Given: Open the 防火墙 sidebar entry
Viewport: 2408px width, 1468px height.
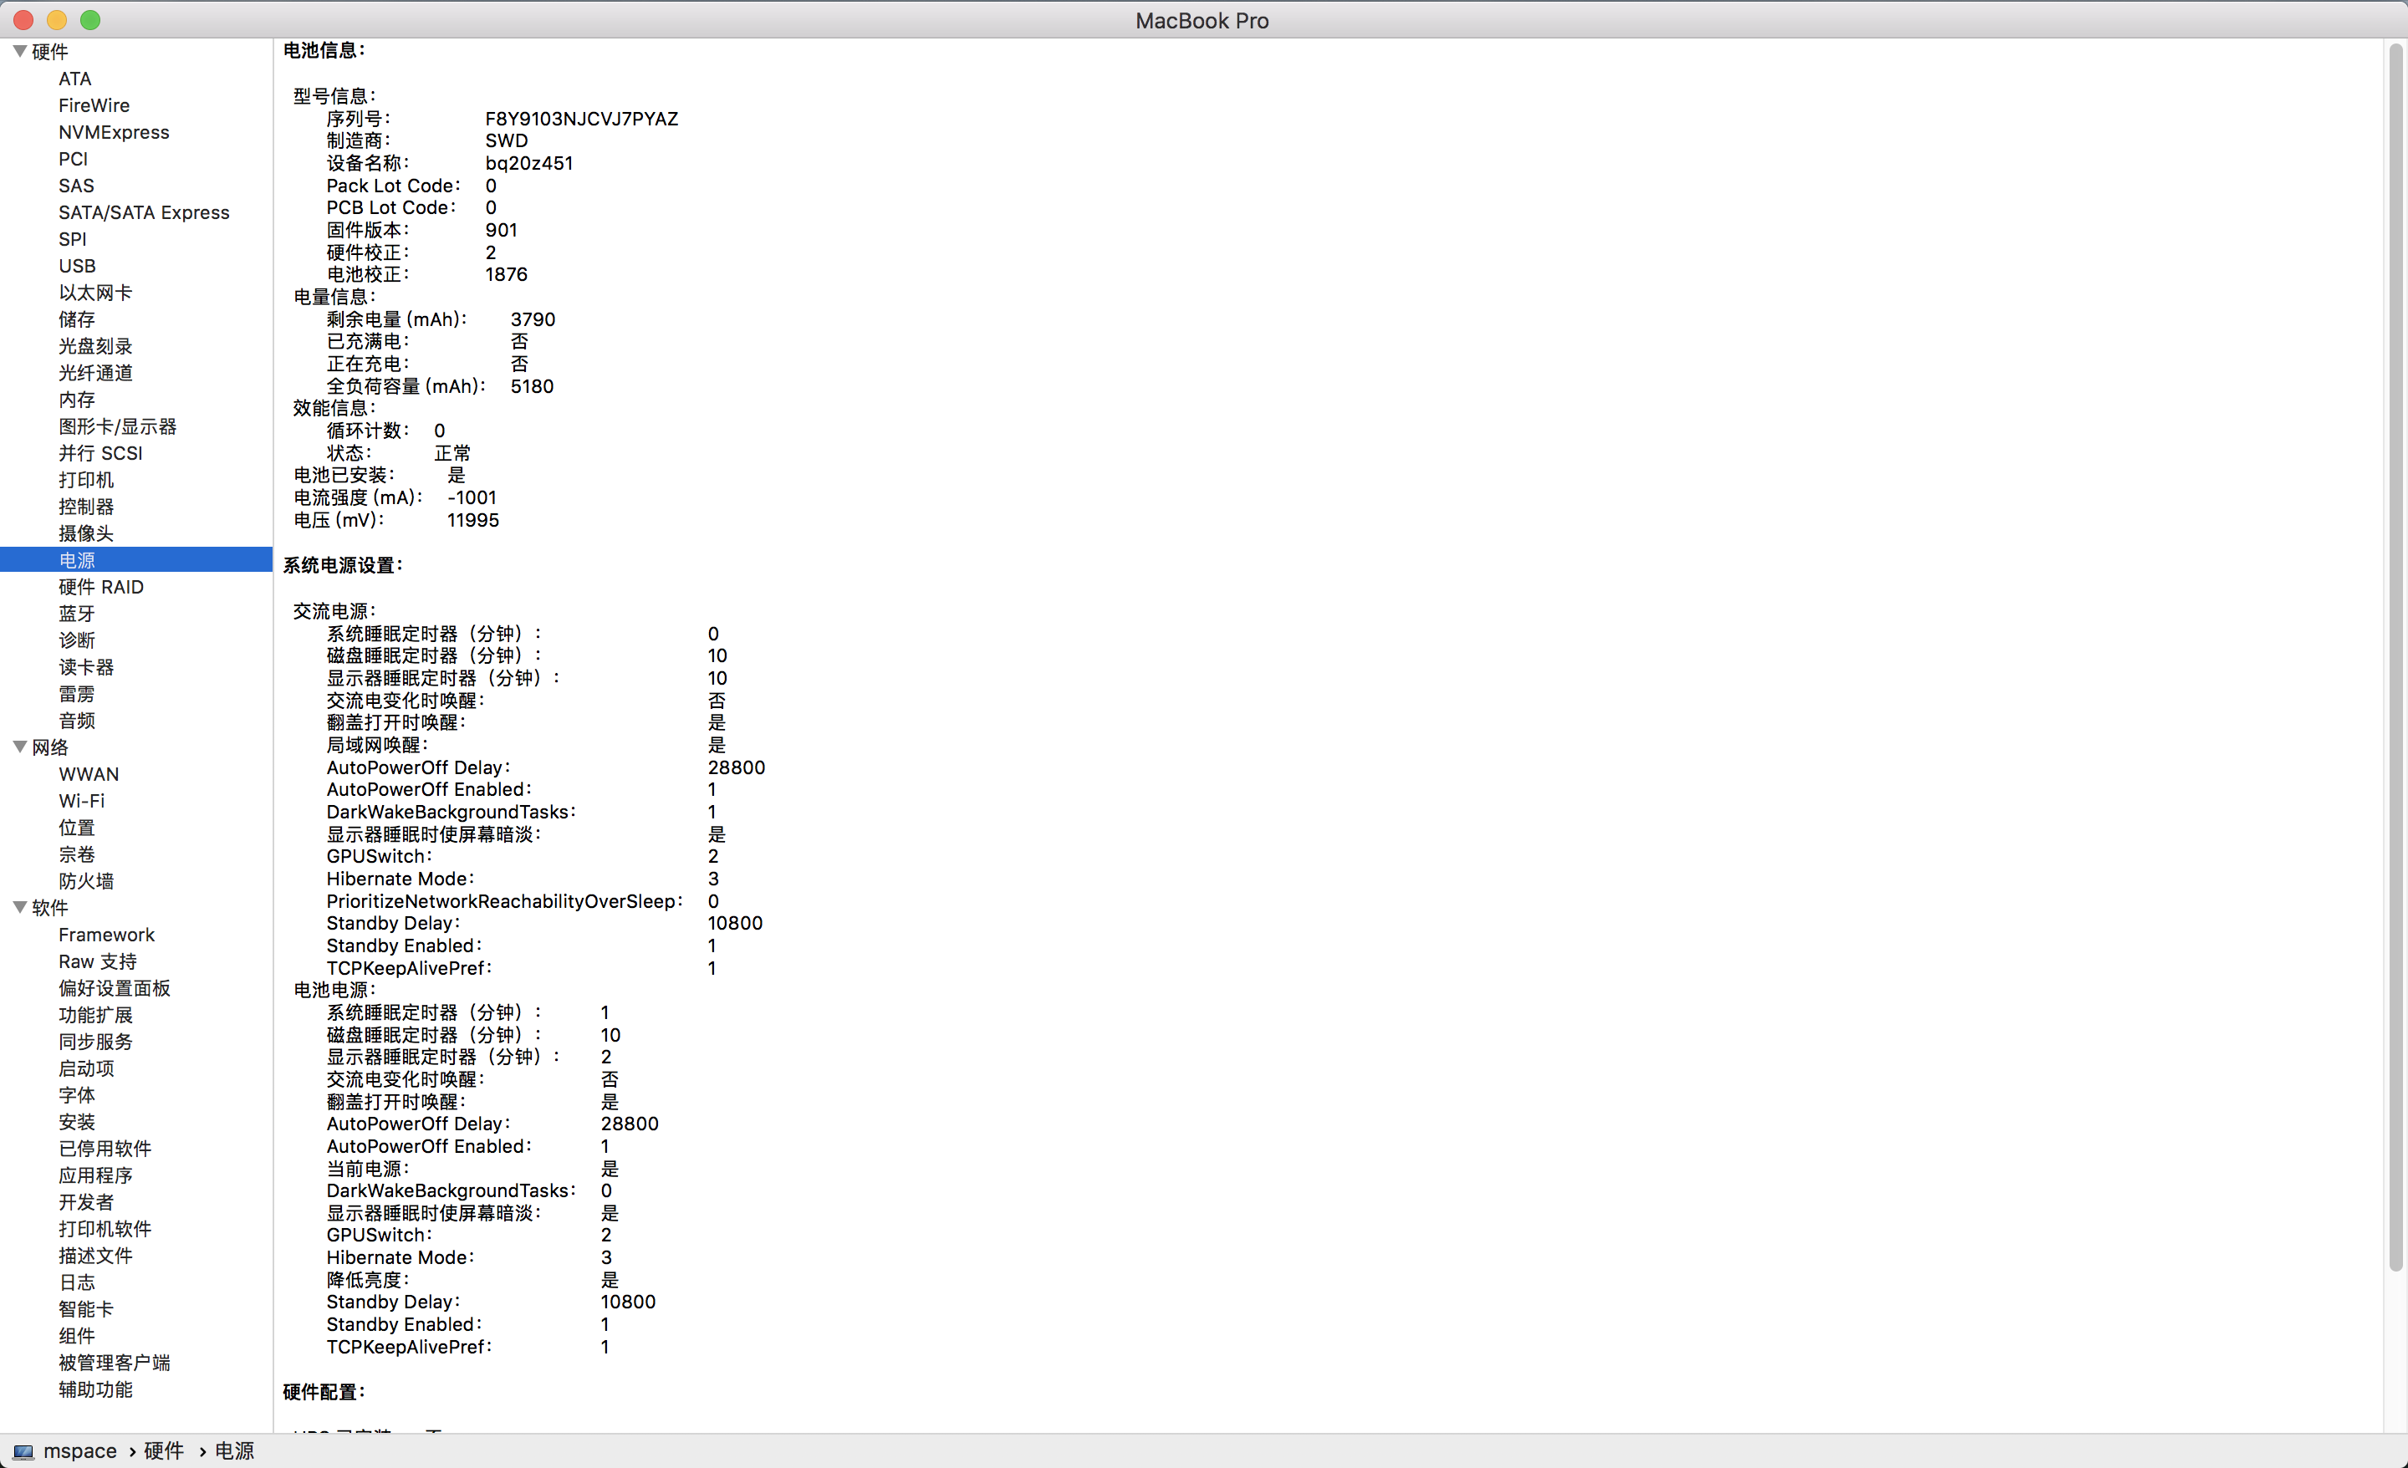Looking at the screenshot, I should pos(86,880).
